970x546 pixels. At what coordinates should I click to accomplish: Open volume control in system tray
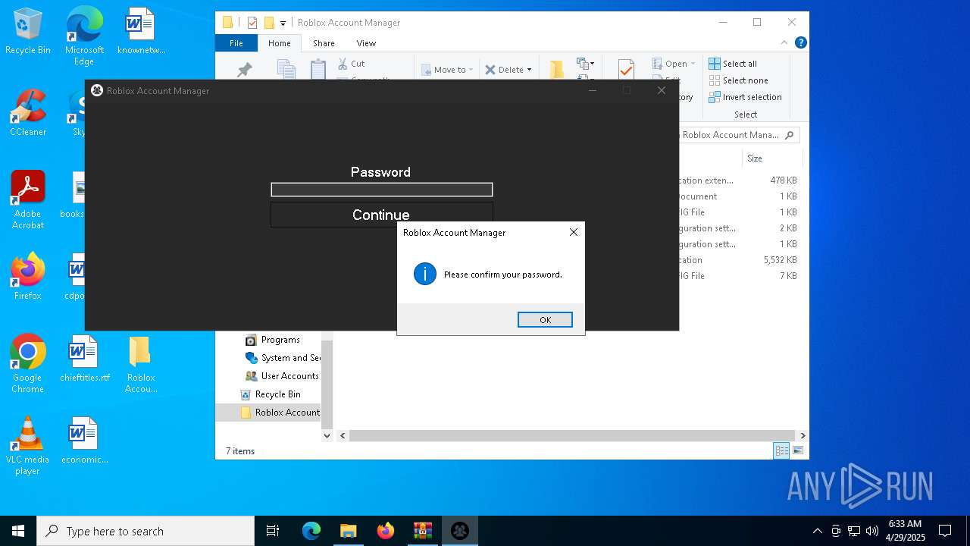pyautogui.click(x=871, y=531)
